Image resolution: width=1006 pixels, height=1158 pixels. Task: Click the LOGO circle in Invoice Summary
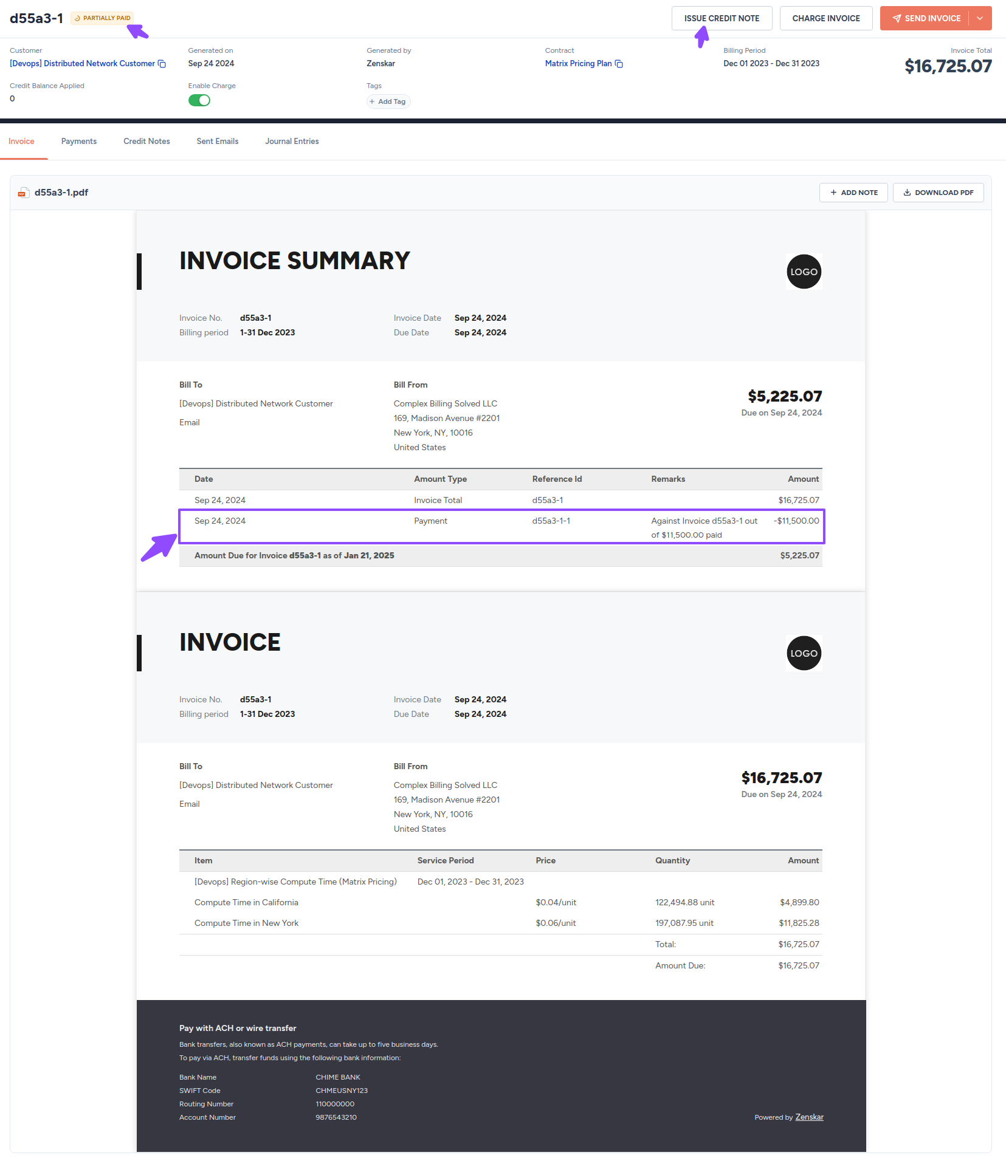point(804,272)
